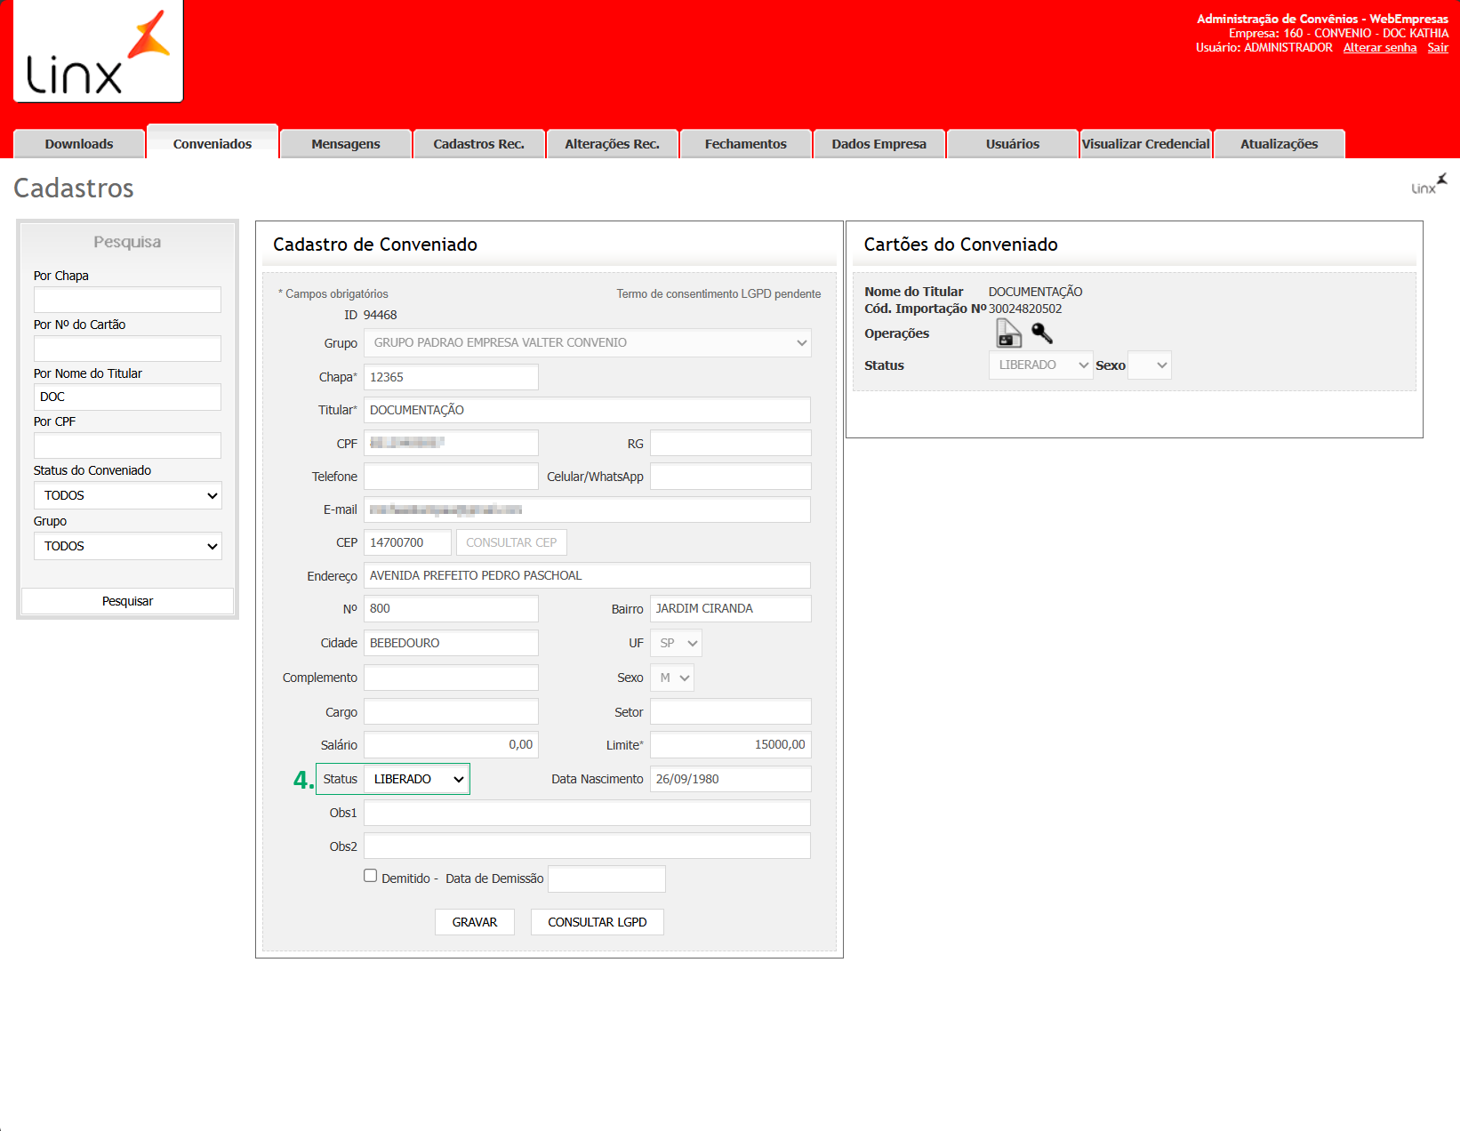Click the CEP field with 14700700

click(x=407, y=542)
